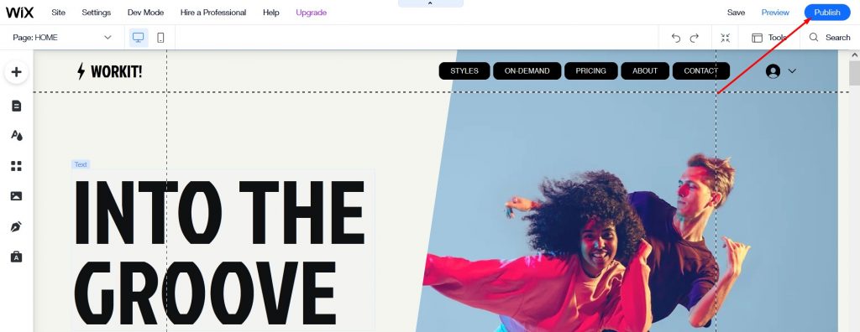The image size is (860, 332).
Task: Open the Site Design sidebar icon
Action: click(x=17, y=135)
